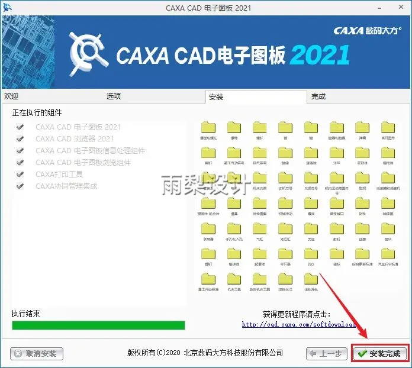Image resolution: width=412 pixels, height=368 pixels.
Task: Toggle checkmark for CAXA协同管理集成
Action: pos(20,186)
